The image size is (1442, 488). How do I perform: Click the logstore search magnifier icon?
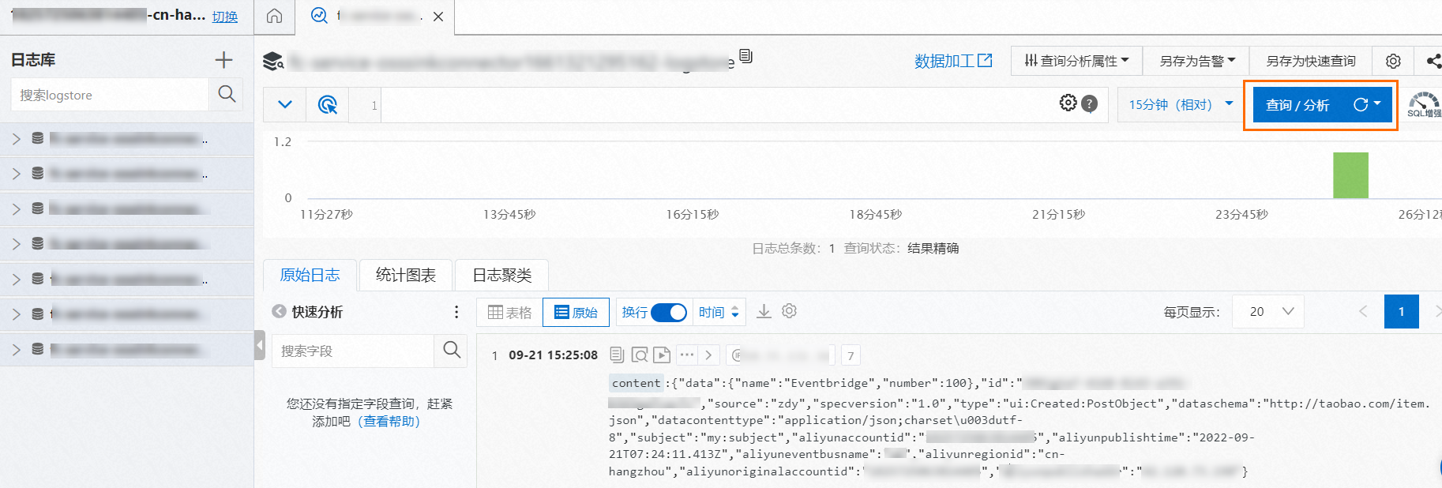tap(227, 95)
